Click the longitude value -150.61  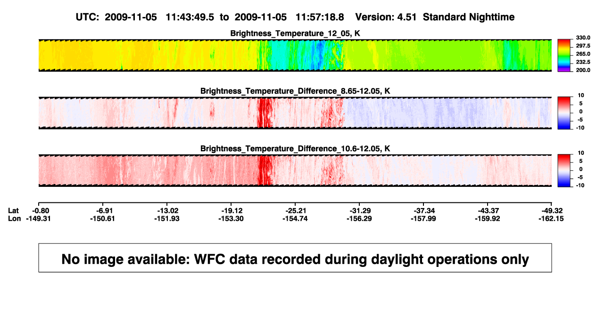click(x=102, y=218)
